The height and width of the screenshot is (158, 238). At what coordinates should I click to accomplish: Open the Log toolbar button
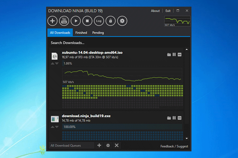(x=99, y=21)
